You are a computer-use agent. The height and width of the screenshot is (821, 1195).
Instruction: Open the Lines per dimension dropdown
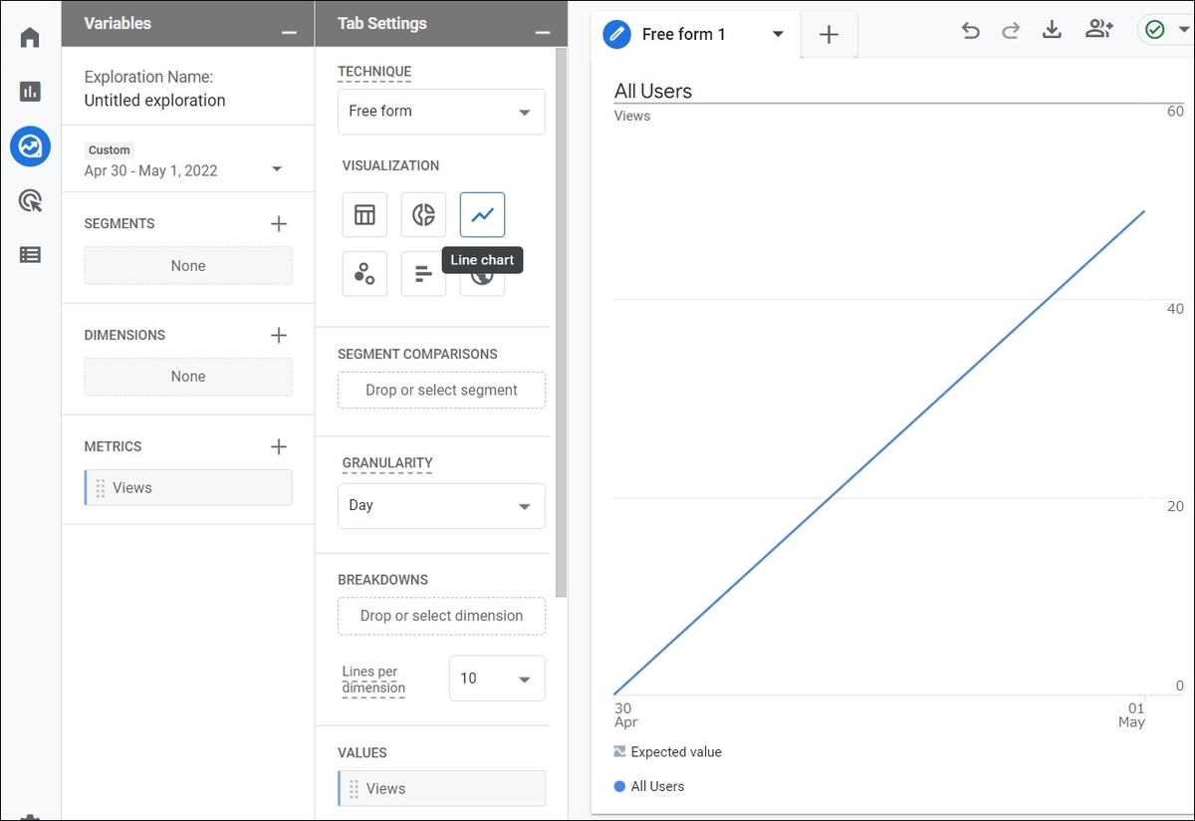point(497,679)
